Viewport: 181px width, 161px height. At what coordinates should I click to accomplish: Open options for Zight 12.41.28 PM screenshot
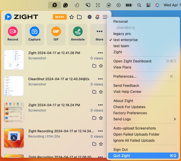(x=100, y=53)
